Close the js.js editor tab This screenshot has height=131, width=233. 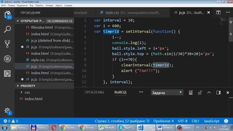[209, 12]
